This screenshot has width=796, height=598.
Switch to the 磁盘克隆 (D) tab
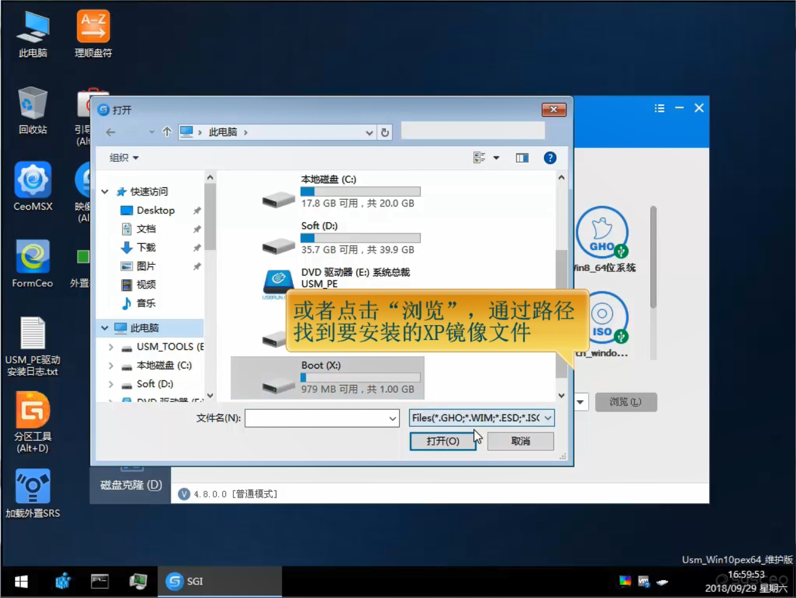(x=131, y=485)
